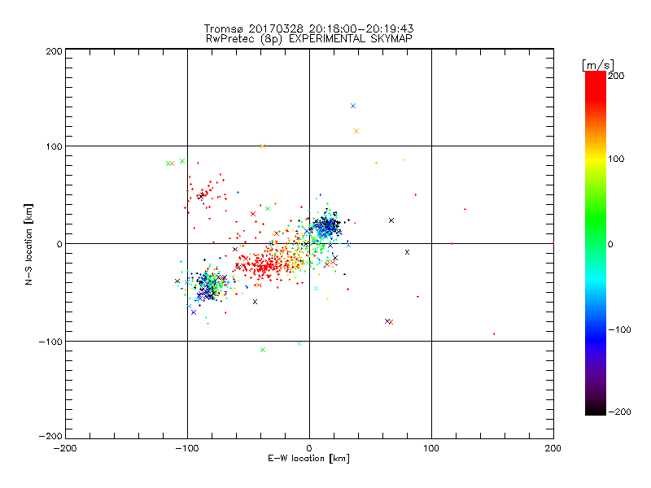Click the colorbar tick label "-100"
The height and width of the screenshot is (488, 651).
[x=619, y=329]
